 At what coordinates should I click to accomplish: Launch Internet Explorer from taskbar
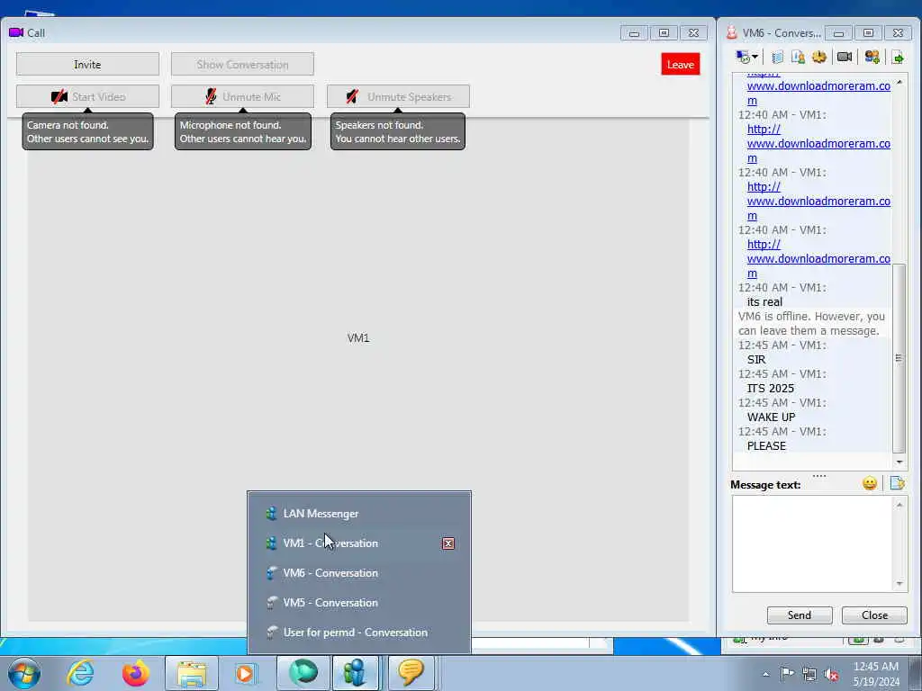80,673
